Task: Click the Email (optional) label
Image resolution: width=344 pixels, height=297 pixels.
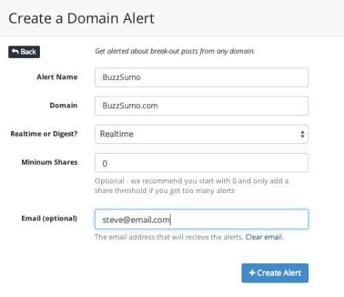Action: coord(50,218)
